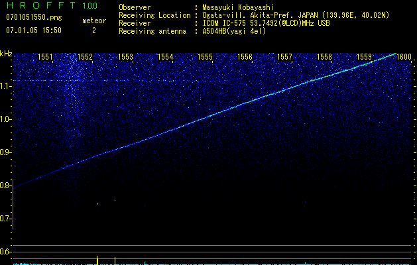Click the taller yellow meteor spike in level graph
417x265 pixels.
tap(97, 260)
